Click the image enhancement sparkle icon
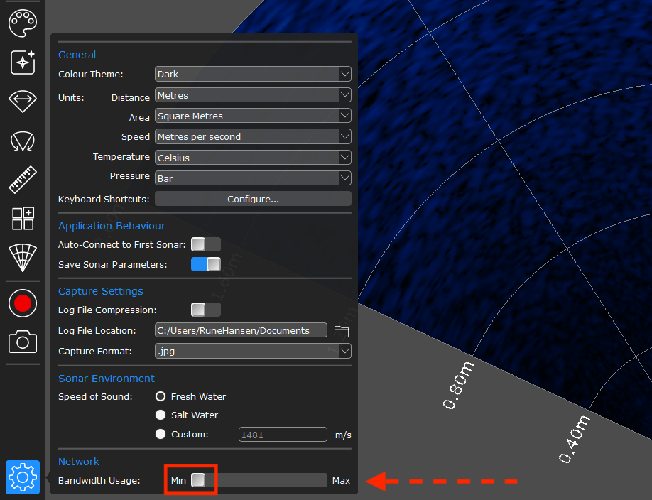This screenshot has height=500, width=652. pos(23,62)
